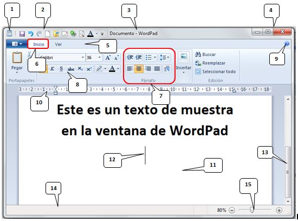Click the scrollbar up arrow

[x=288, y=99]
